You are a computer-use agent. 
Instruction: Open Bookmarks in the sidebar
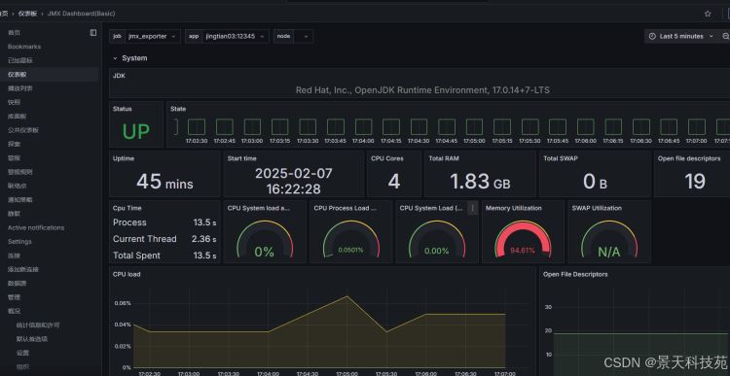click(x=24, y=47)
